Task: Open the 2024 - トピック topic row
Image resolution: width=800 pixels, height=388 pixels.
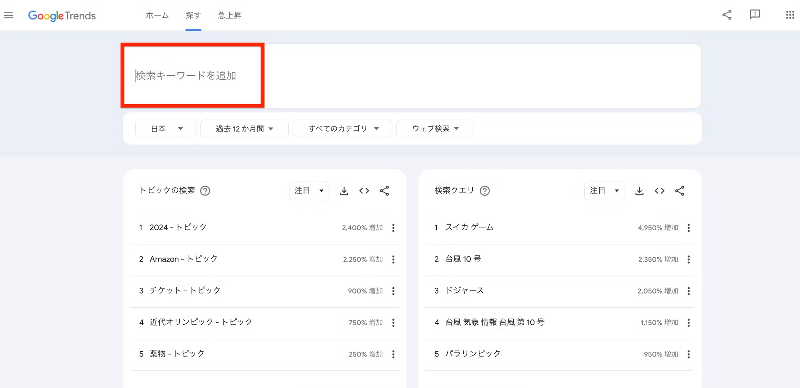Action: point(264,228)
